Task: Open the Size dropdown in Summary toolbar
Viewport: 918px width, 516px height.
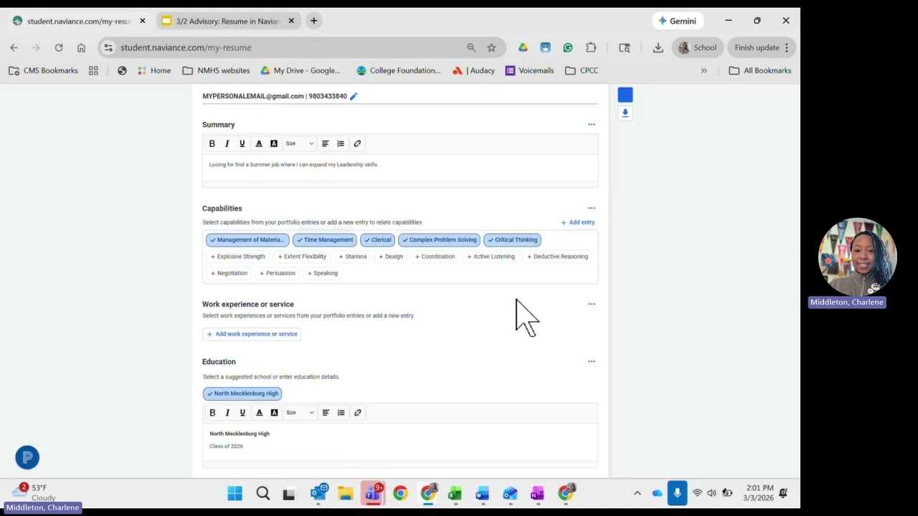Action: click(x=299, y=143)
